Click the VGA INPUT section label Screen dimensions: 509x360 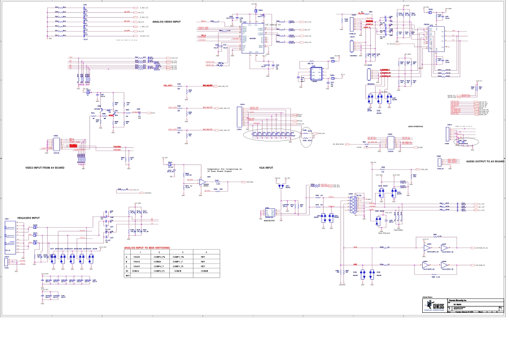(266, 168)
